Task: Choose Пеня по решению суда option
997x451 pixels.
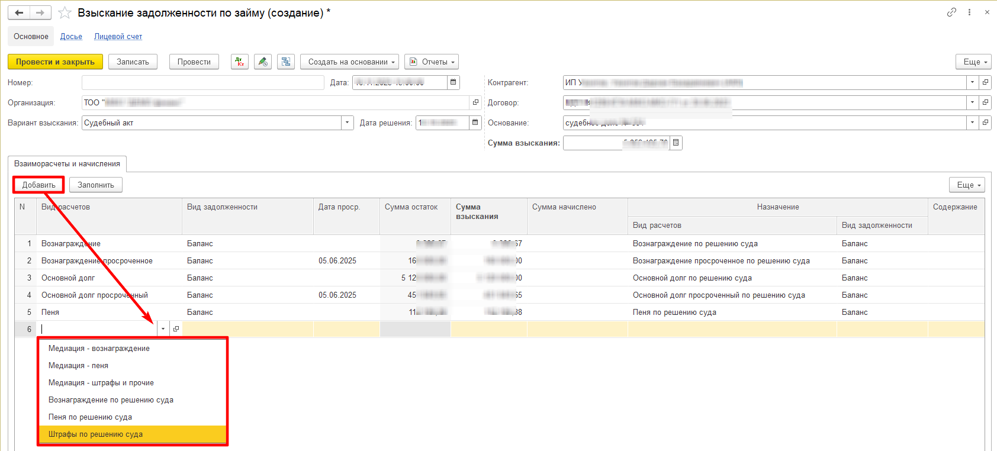Action: pos(133,417)
